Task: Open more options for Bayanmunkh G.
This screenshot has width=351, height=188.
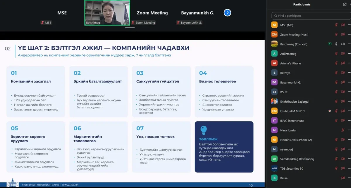Action: point(349,82)
